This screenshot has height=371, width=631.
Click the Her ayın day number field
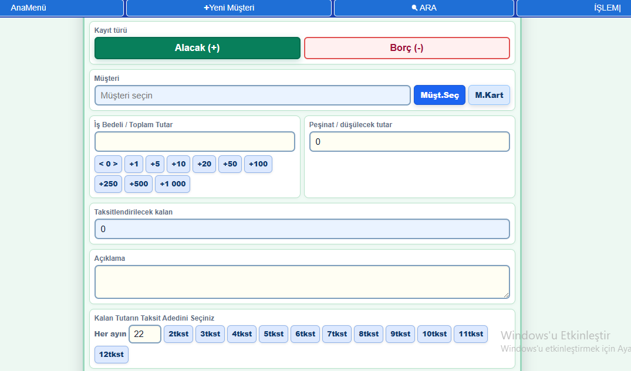pyautogui.click(x=145, y=334)
